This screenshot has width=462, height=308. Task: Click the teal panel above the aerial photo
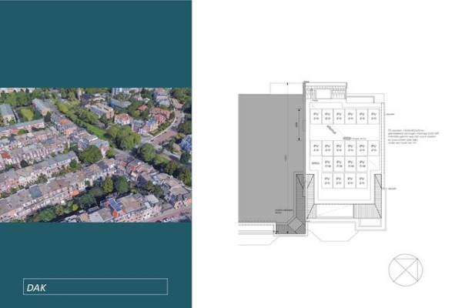[x=95, y=42]
